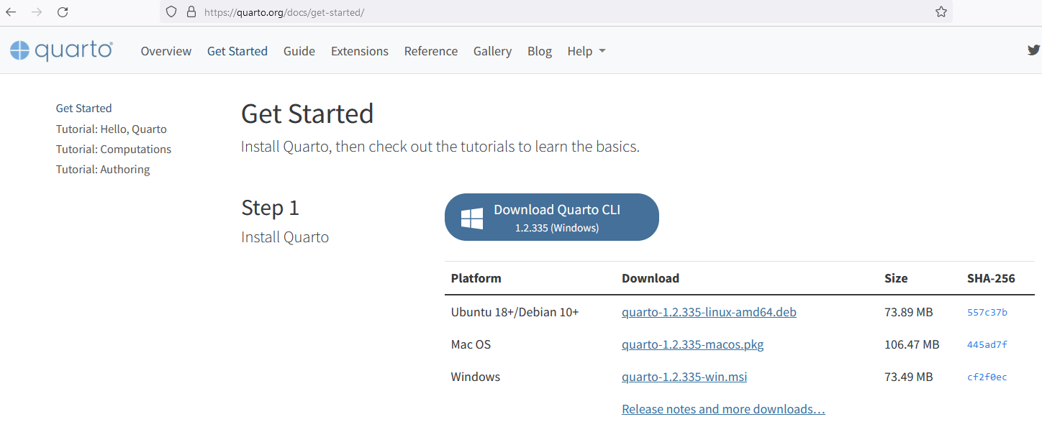This screenshot has width=1042, height=427.
Task: Open Release notes and more downloads link
Action: coord(723,409)
